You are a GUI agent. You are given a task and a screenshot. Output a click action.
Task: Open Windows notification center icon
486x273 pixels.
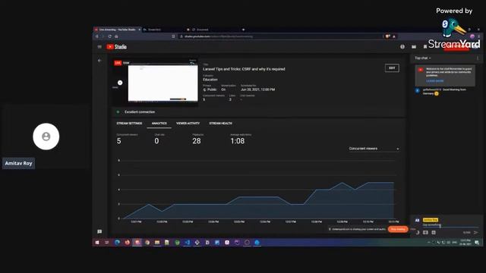(x=477, y=243)
